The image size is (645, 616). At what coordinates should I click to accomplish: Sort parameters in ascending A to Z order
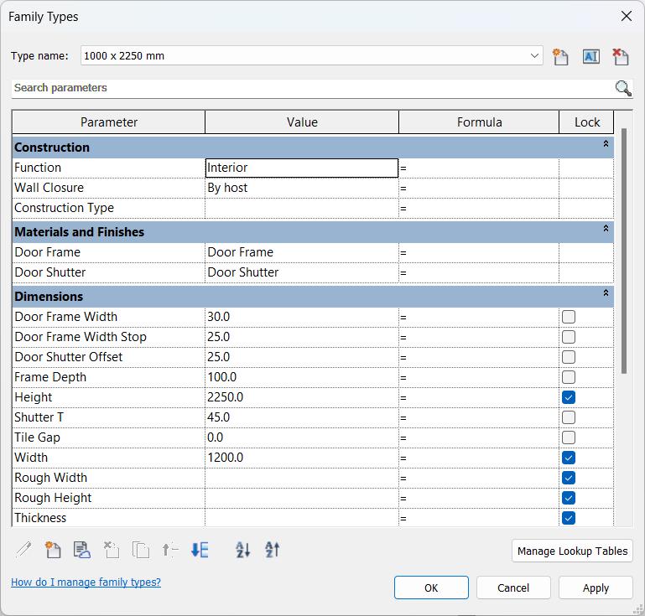click(243, 550)
